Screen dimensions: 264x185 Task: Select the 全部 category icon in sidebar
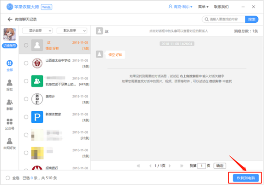[10, 63]
